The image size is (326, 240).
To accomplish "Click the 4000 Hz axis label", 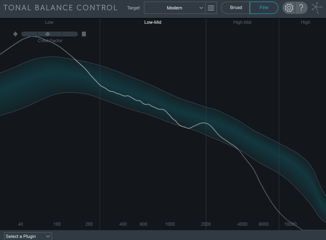I will (x=242, y=224).
